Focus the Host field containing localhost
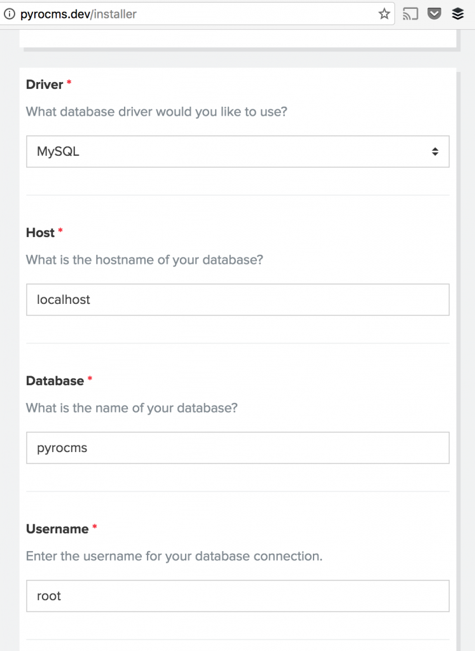This screenshot has width=475, height=651. point(237,299)
